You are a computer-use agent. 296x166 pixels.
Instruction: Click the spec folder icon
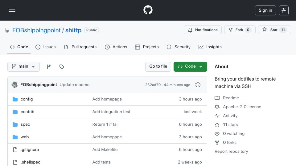tap(15, 124)
